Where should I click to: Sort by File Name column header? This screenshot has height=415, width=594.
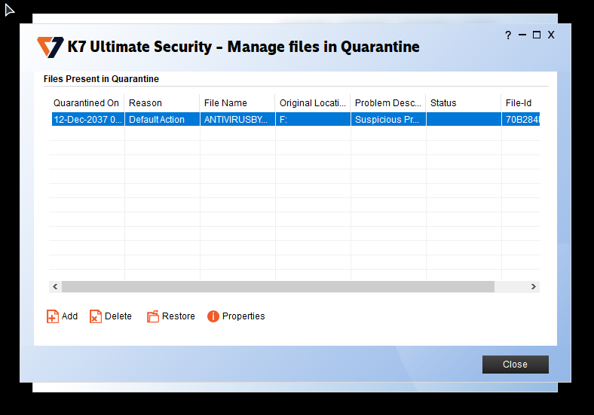coord(237,103)
